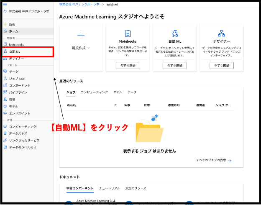The height and width of the screenshot is (205, 261).
Task: Sort by the 実験 column header
Action: (x=127, y=105)
